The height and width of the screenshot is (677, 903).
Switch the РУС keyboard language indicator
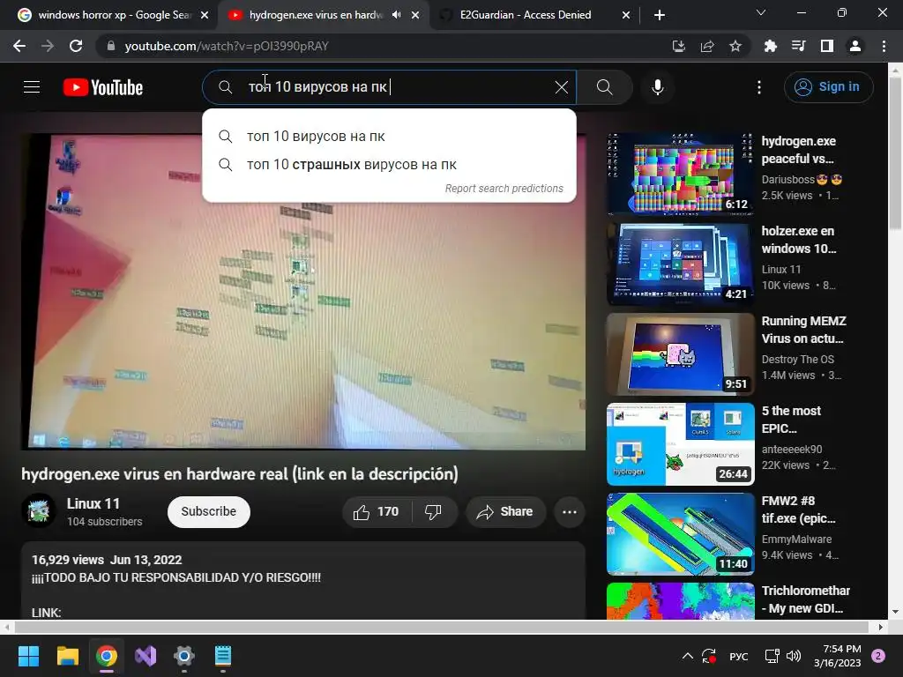(738, 657)
